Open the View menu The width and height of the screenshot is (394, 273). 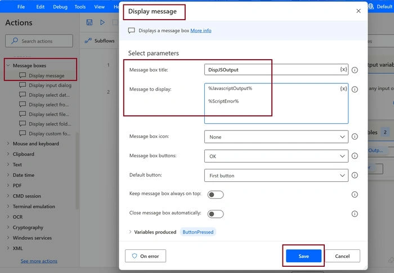coord(99,7)
